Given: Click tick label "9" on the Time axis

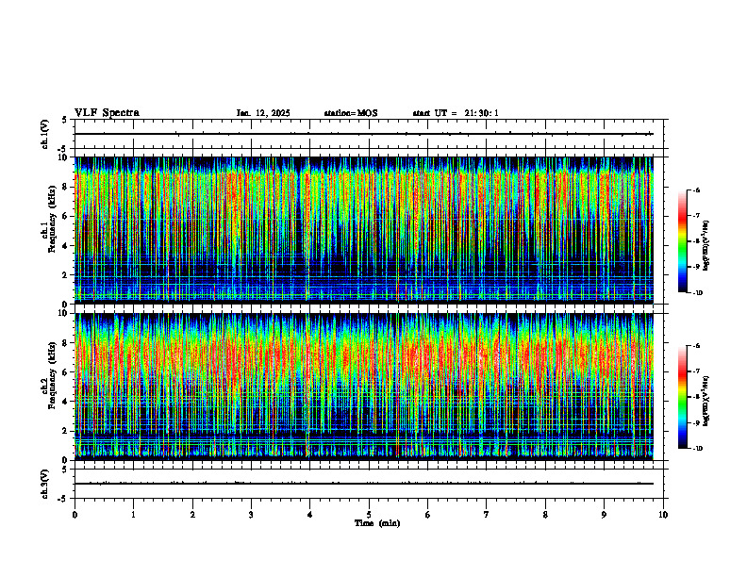Looking at the screenshot, I should [x=604, y=515].
